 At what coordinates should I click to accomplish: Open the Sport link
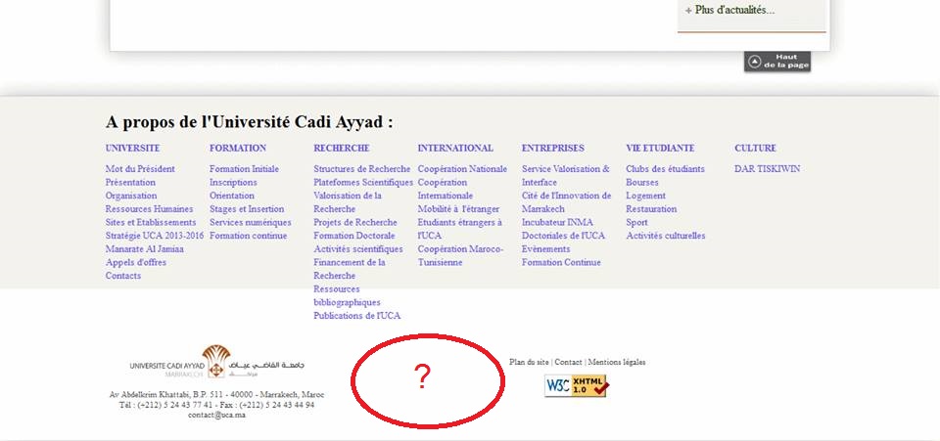[636, 222]
